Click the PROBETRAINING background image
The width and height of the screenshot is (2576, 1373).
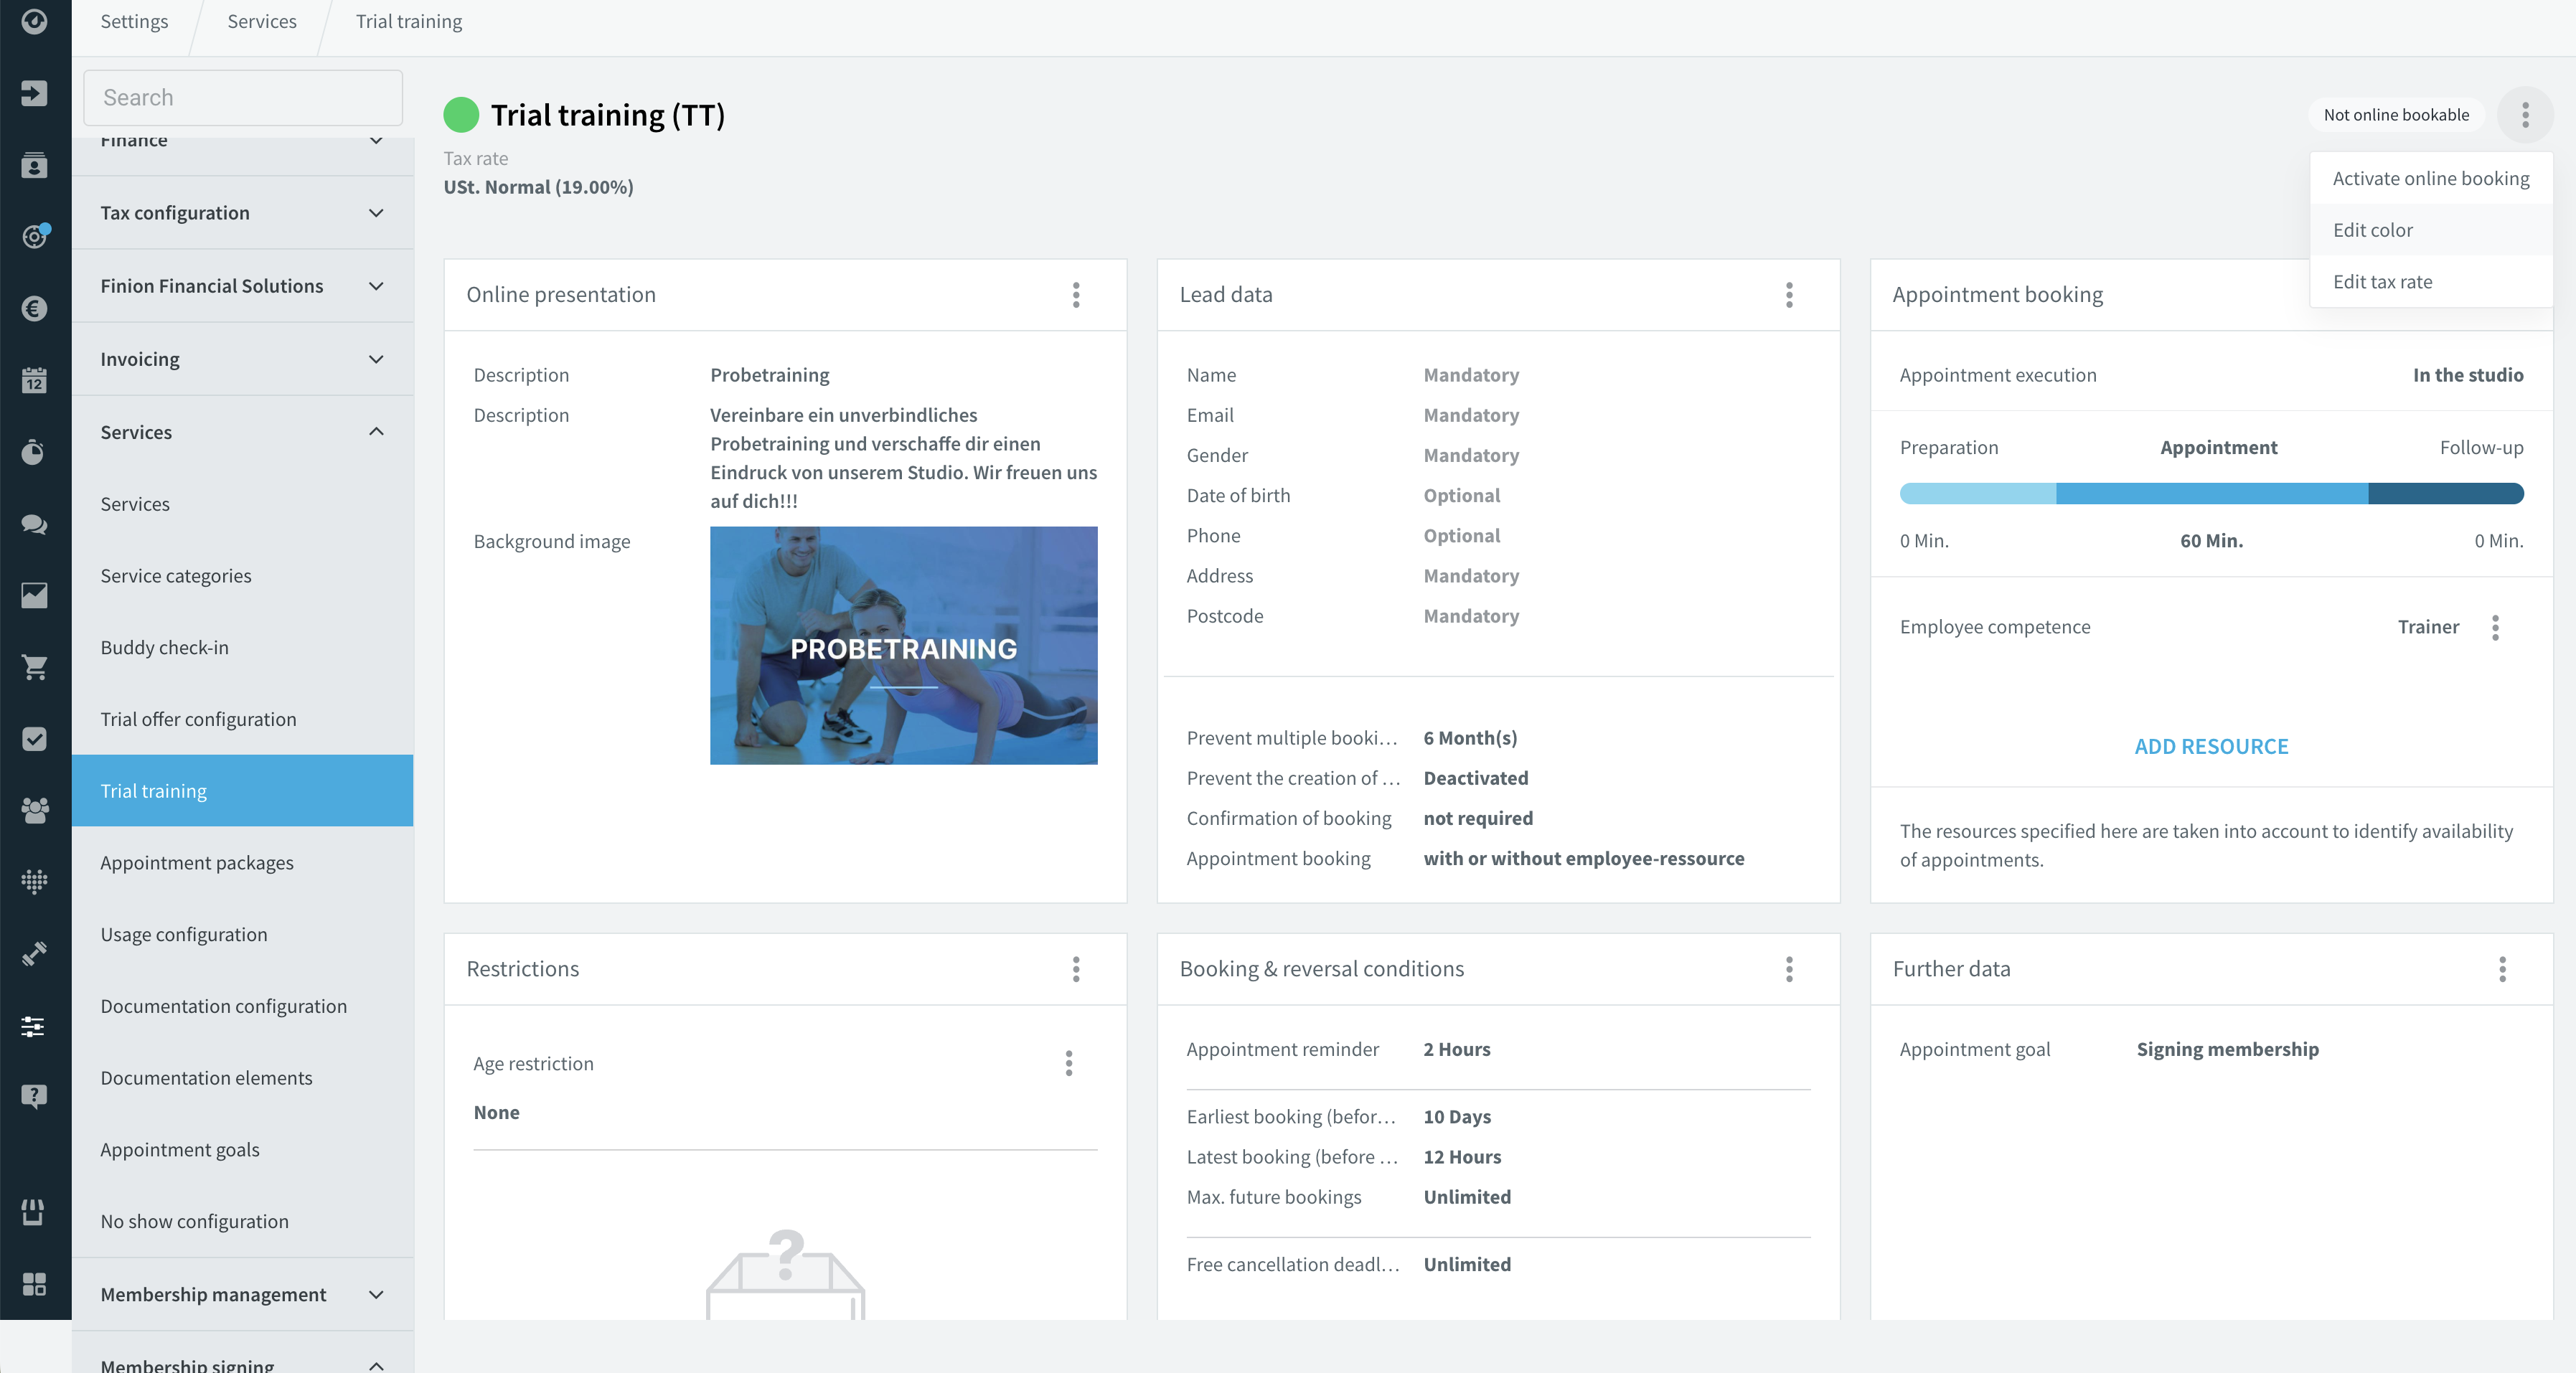(x=903, y=646)
